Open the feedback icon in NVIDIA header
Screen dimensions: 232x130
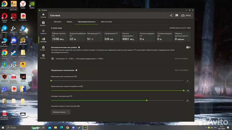pos(177,15)
